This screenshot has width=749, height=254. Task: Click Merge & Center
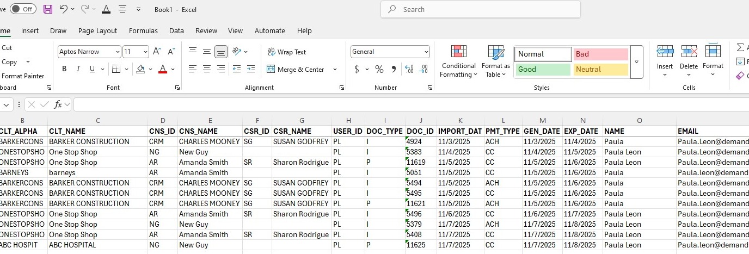click(296, 69)
